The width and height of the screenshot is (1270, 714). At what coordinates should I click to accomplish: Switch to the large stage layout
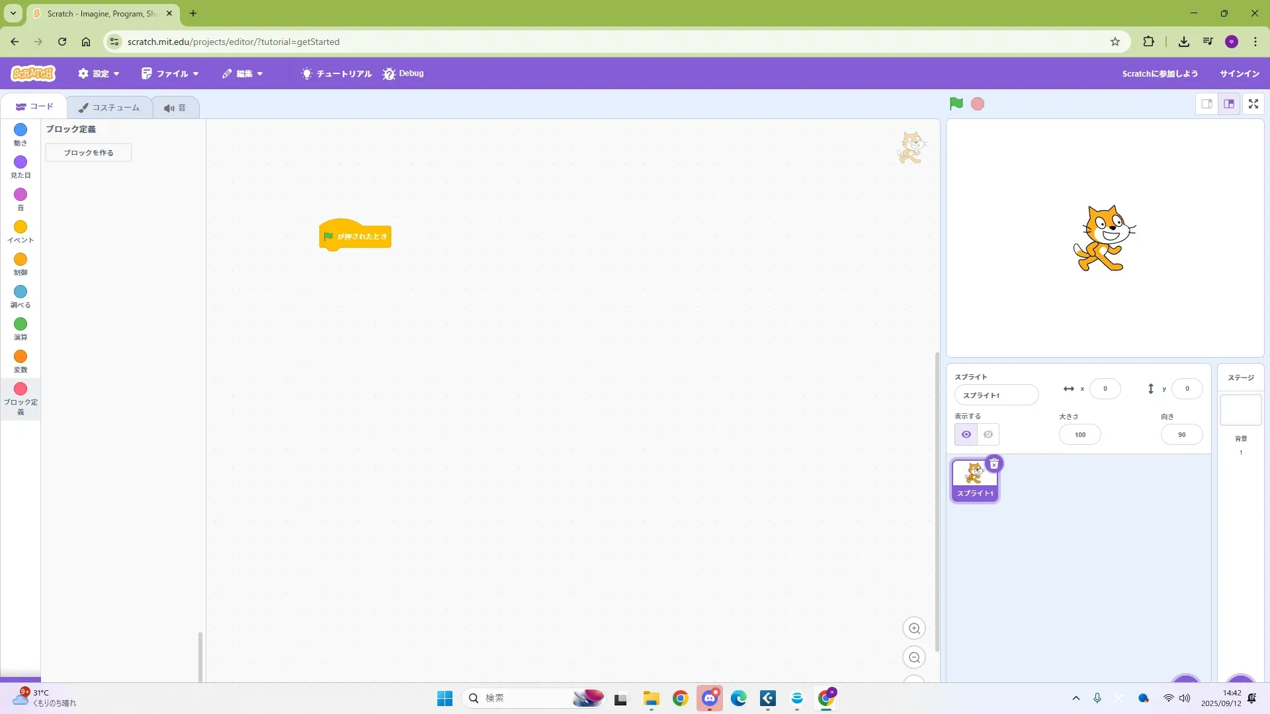pos(1229,104)
